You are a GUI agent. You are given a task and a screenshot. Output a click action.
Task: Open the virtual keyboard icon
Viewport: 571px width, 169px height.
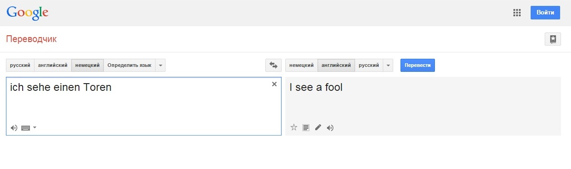point(26,128)
